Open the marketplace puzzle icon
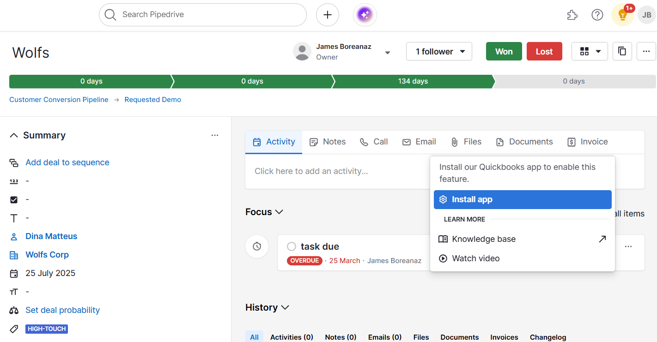657x342 pixels. (x=572, y=15)
